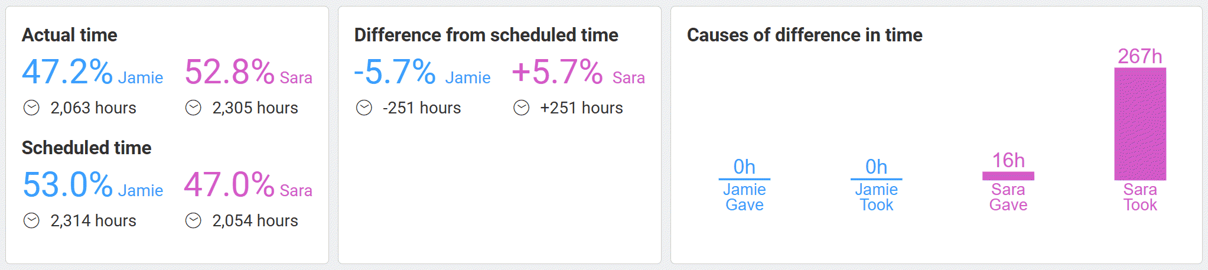This screenshot has height=270, width=1208.
Task: Click the 0h Jamie Gave bar line
Action: 744,179
